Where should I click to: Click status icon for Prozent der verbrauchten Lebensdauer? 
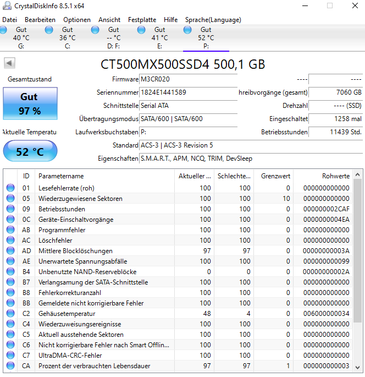10,365
